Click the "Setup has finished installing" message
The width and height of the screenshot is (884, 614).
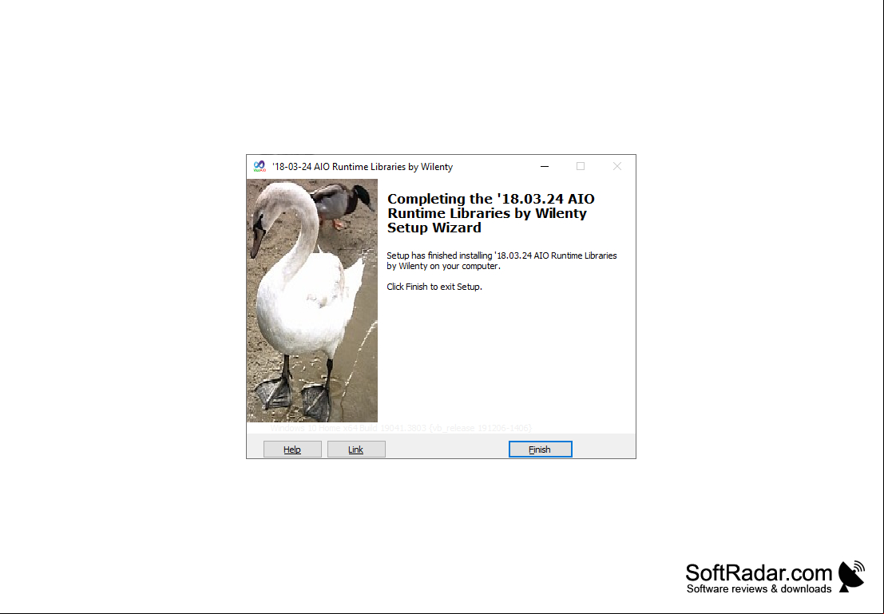501,260
